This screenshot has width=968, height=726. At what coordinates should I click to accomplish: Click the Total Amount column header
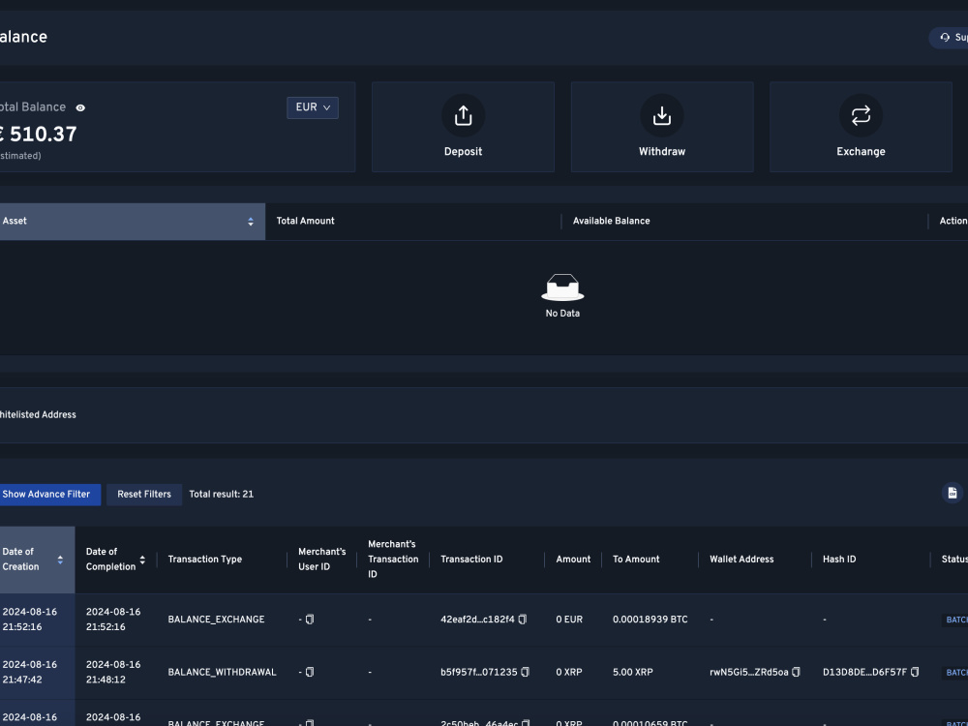[305, 221]
